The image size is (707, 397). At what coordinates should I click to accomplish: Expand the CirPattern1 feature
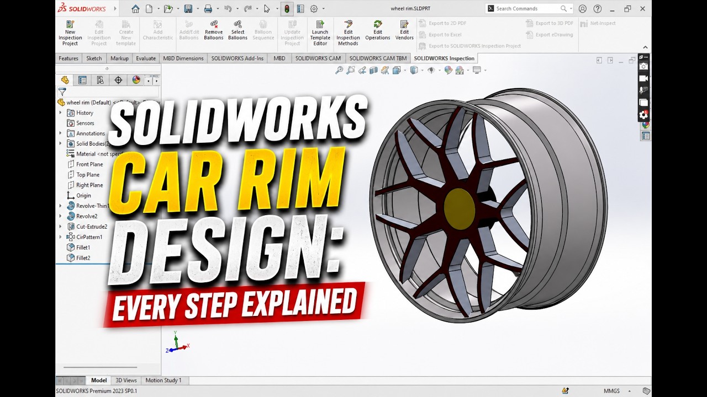coord(61,237)
